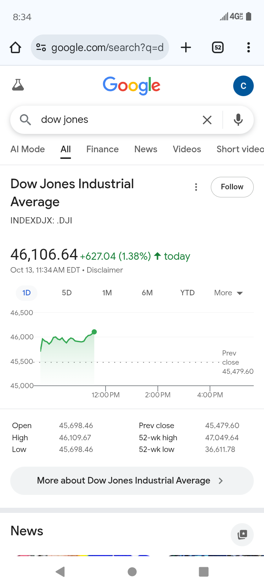
Task: Open Search Labs flask icon
Action: coord(18,85)
